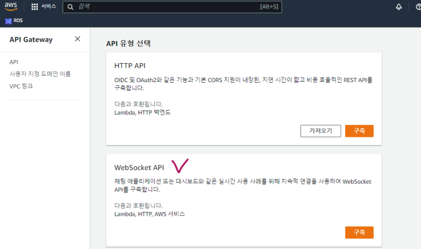Viewport: 421px width, 249px height.
Task: Open the AWS home logo
Action: pos(11,6)
